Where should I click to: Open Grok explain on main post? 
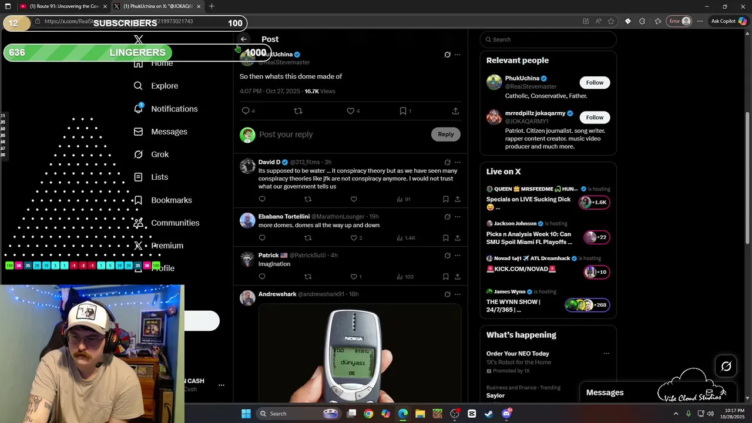click(447, 55)
